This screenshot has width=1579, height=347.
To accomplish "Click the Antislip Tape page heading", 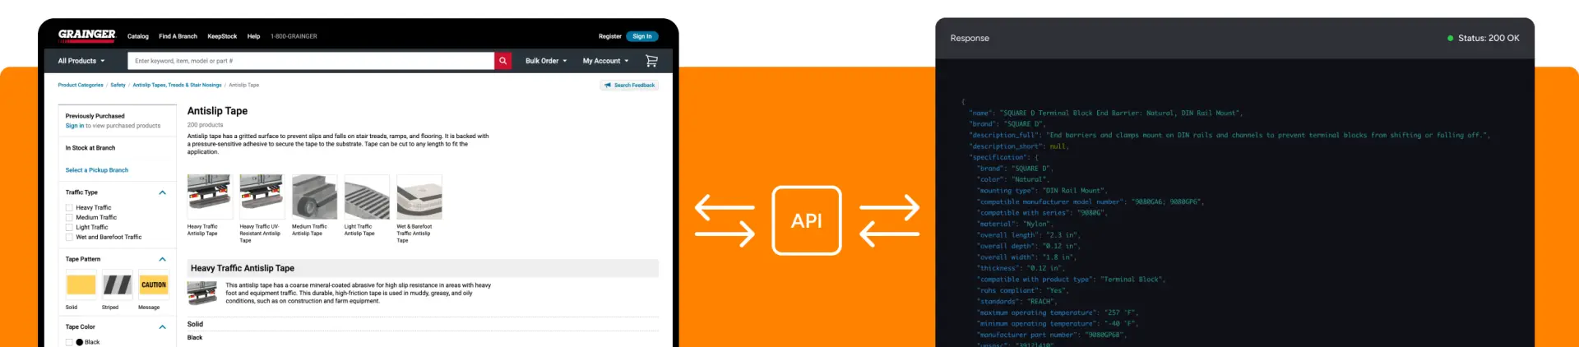I will [x=217, y=111].
